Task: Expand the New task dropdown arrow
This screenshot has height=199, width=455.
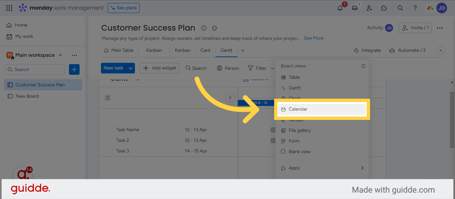Action: tap(131, 68)
